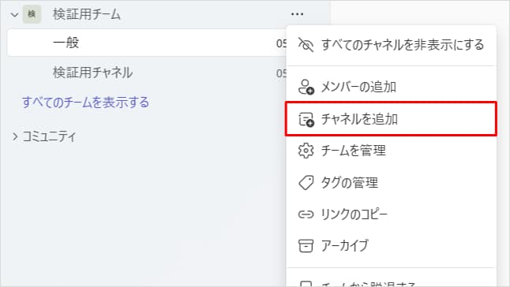Collapse the 検証用チーム team chevron
The image size is (510, 287).
14,15
